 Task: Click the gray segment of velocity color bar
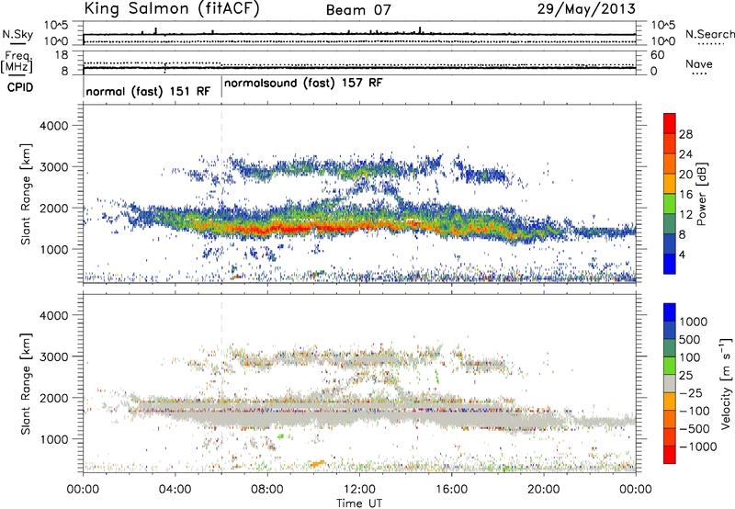670,384
